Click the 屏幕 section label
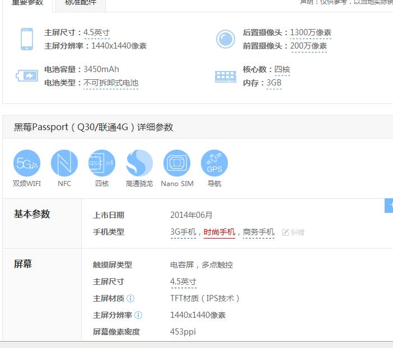 23,264
